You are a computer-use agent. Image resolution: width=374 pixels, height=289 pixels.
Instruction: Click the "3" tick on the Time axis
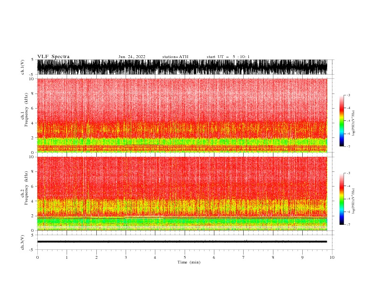pos(126,257)
